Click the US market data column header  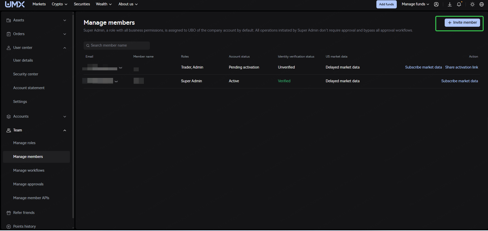click(x=336, y=57)
